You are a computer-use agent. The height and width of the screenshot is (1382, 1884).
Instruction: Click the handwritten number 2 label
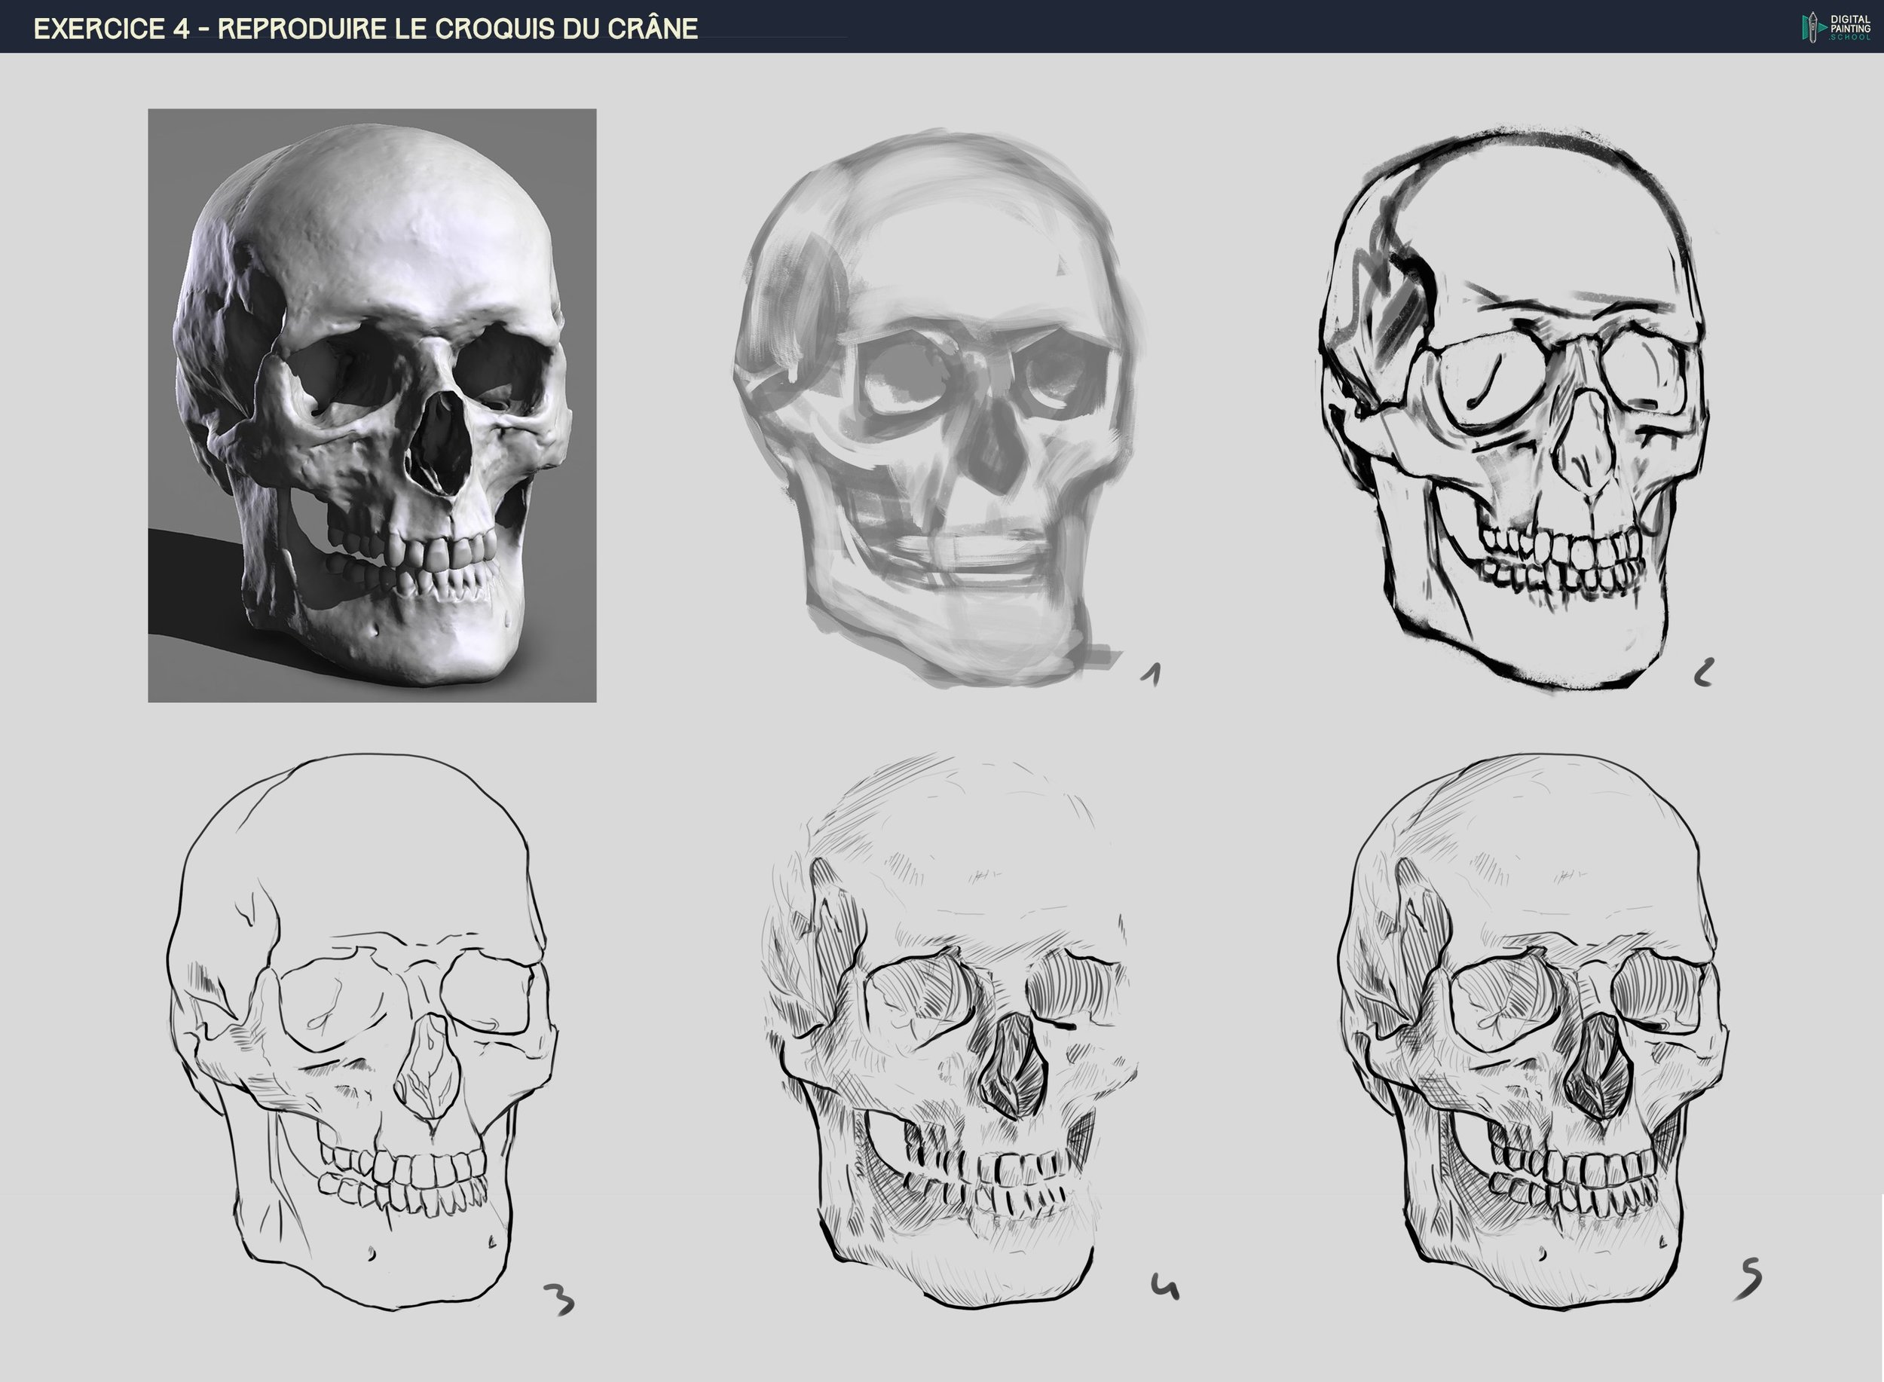pyautogui.click(x=1703, y=673)
